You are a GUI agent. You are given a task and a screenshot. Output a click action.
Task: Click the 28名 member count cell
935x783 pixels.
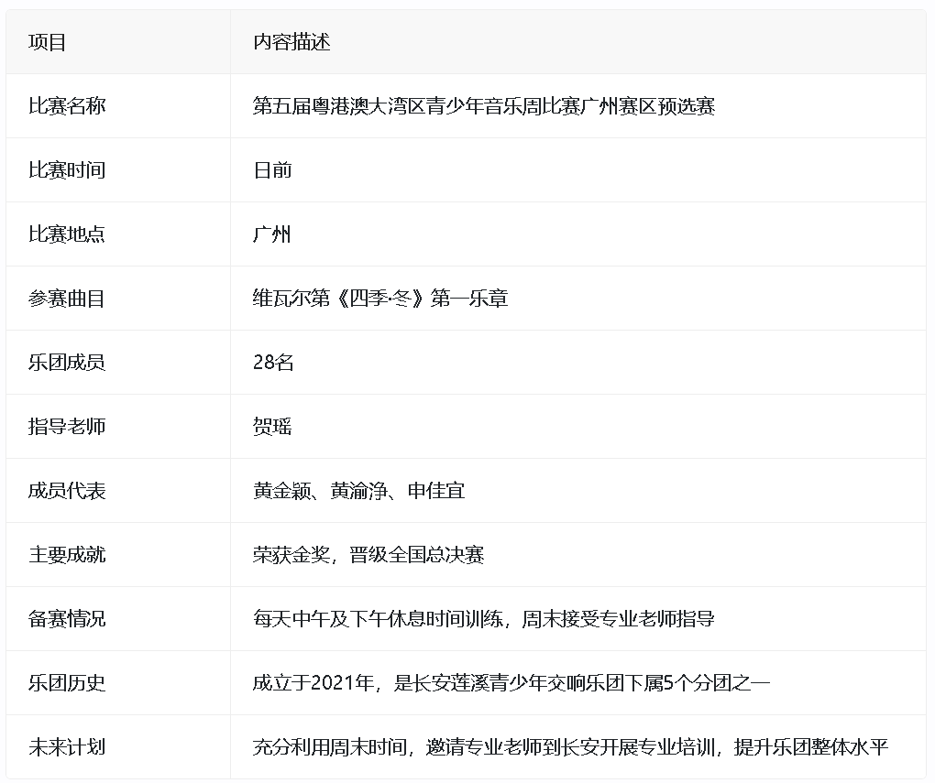point(273,363)
